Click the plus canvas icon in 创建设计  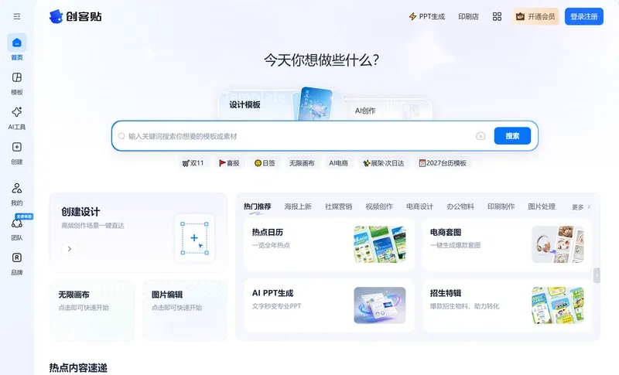click(x=194, y=238)
